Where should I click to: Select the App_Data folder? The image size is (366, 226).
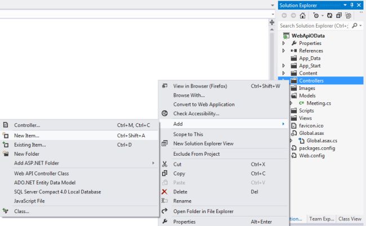(x=310, y=58)
